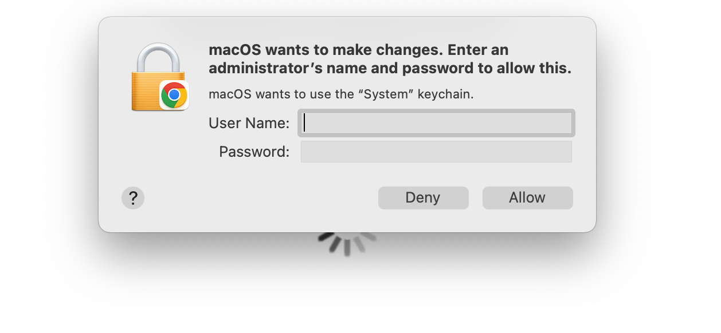721x333 pixels.
Task: Click empty dialog space between help and Deny
Action: [x=258, y=198]
